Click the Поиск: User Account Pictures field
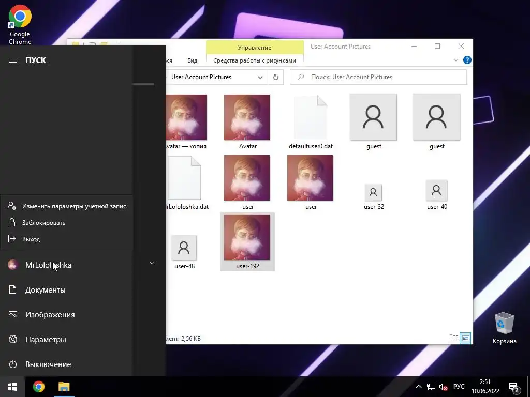Image resolution: width=530 pixels, height=397 pixels. (x=378, y=77)
